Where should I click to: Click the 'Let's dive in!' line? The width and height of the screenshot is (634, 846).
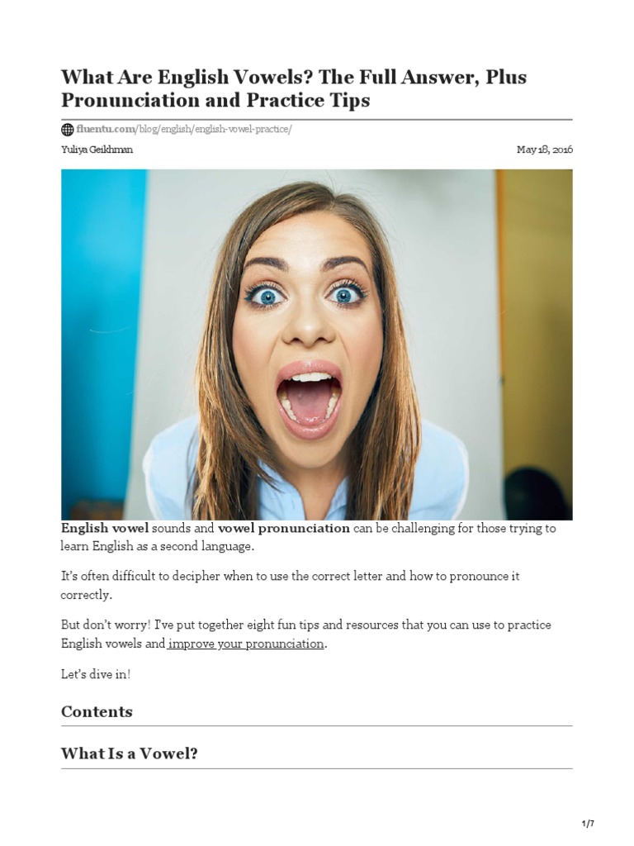[x=96, y=674]
